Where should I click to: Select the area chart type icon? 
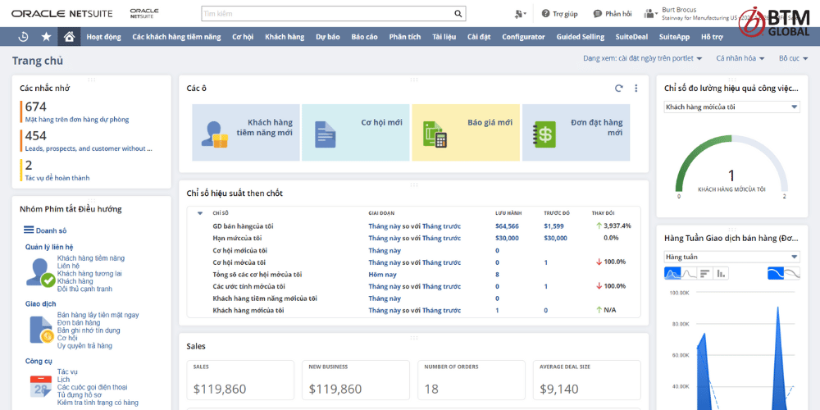pyautogui.click(x=672, y=273)
